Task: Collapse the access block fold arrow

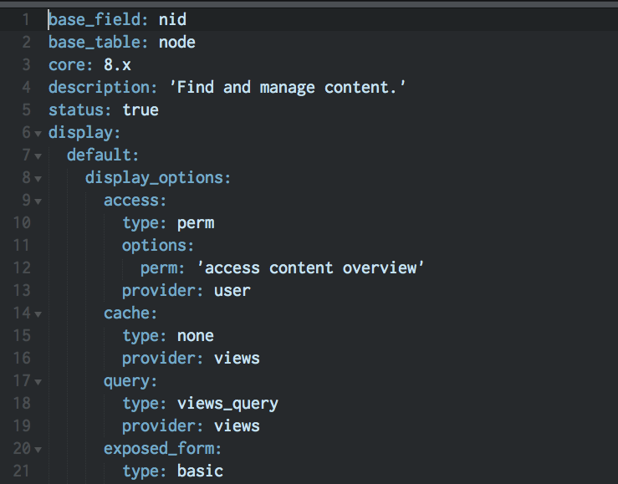Action: tap(38, 201)
